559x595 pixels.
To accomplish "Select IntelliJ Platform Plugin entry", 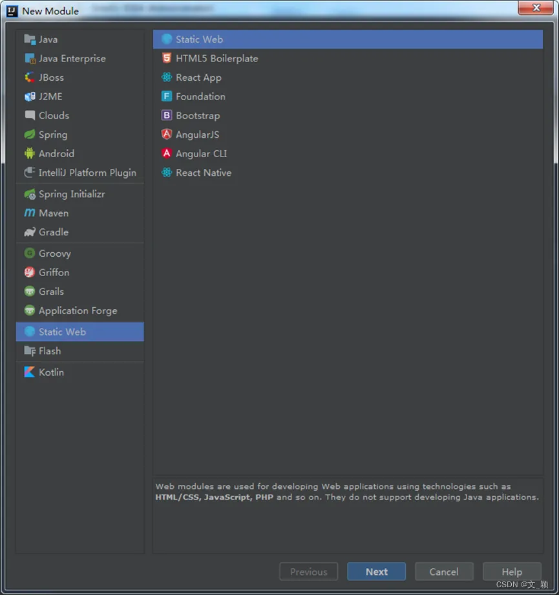I will [x=87, y=173].
